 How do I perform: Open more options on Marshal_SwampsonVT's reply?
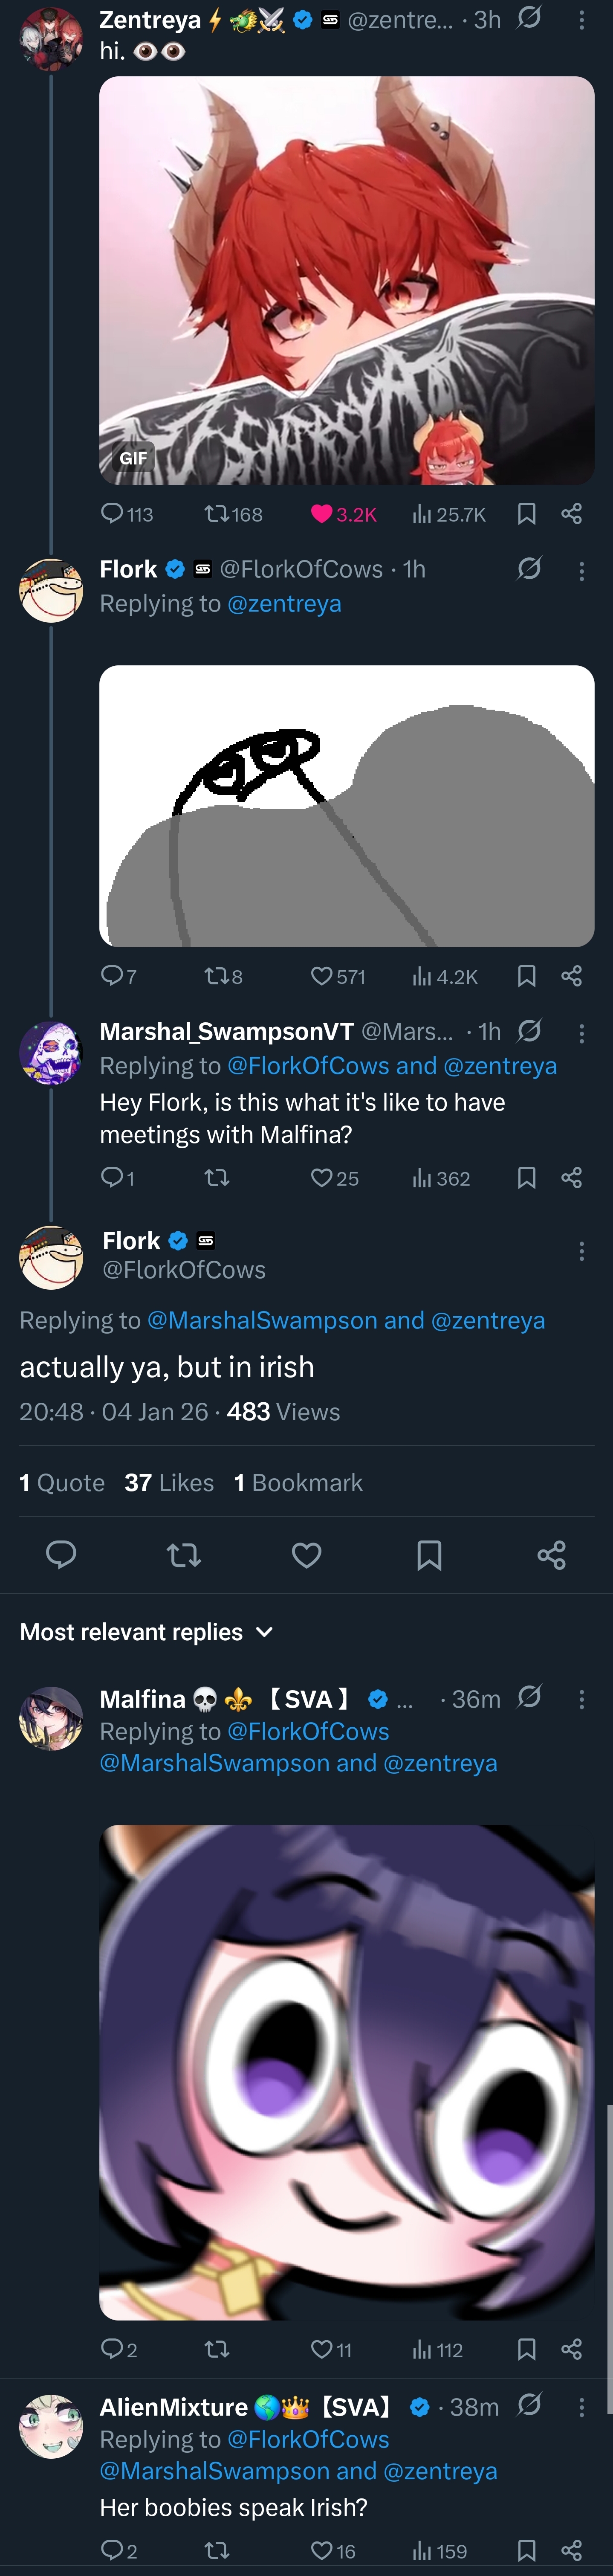[x=581, y=1033]
